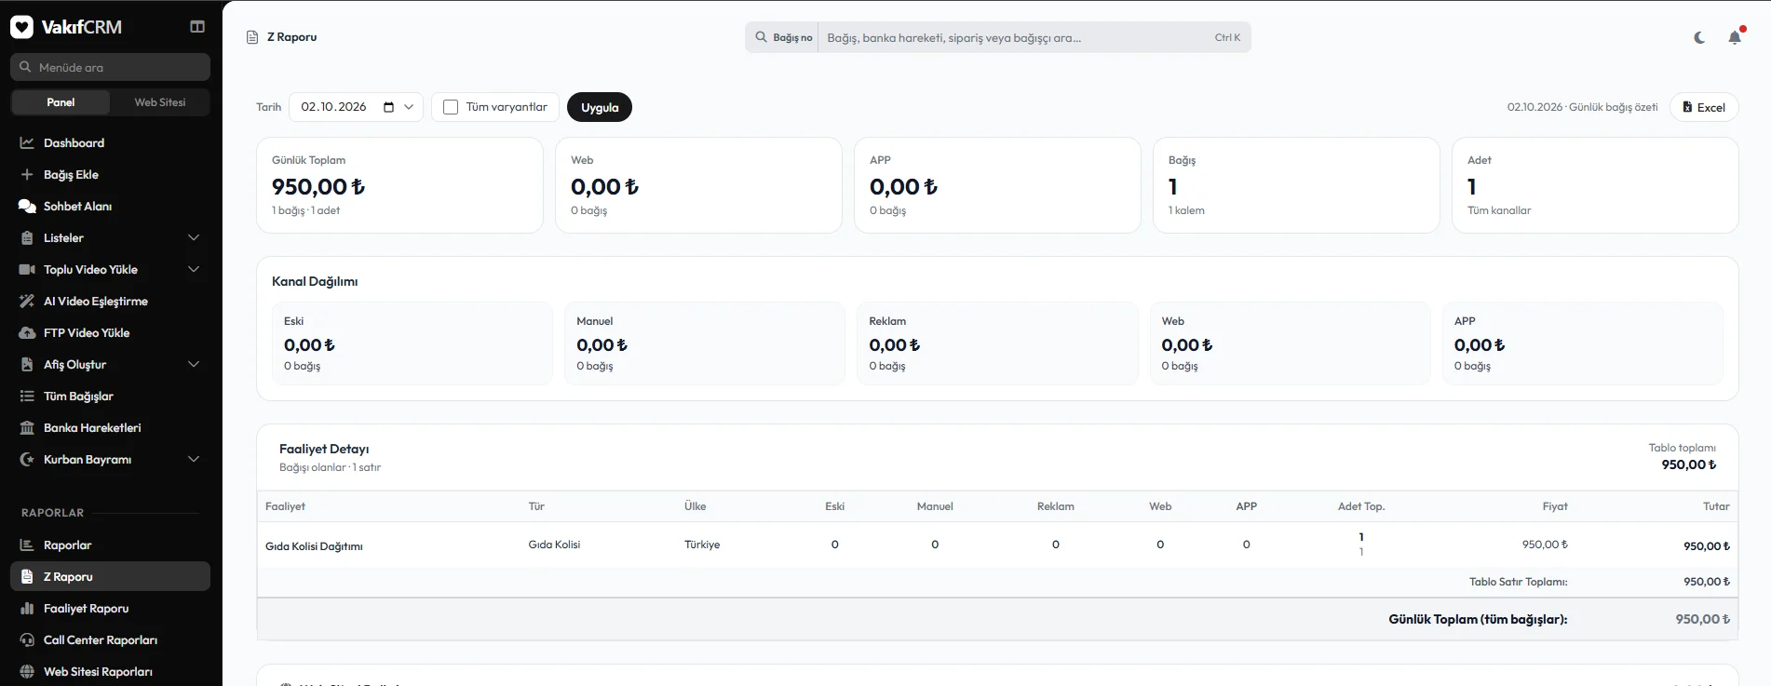Viewport: 1771px width, 686px height.
Task: Open Sohbet Alanı chat icon
Action: click(x=27, y=206)
